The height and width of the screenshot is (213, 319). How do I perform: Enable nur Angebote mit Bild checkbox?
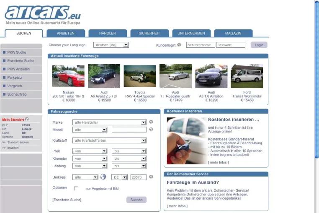pos(76,189)
